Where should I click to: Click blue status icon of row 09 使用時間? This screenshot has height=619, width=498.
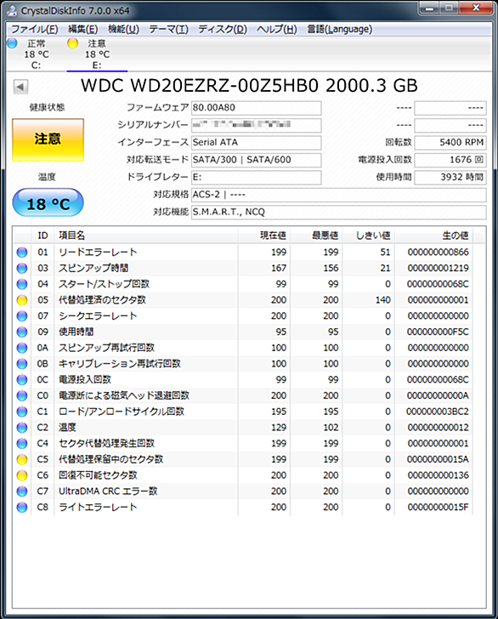pos(22,332)
